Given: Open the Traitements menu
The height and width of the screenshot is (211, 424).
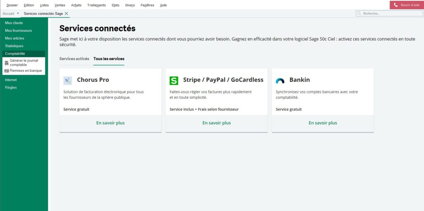Looking at the screenshot, I should [96, 5].
